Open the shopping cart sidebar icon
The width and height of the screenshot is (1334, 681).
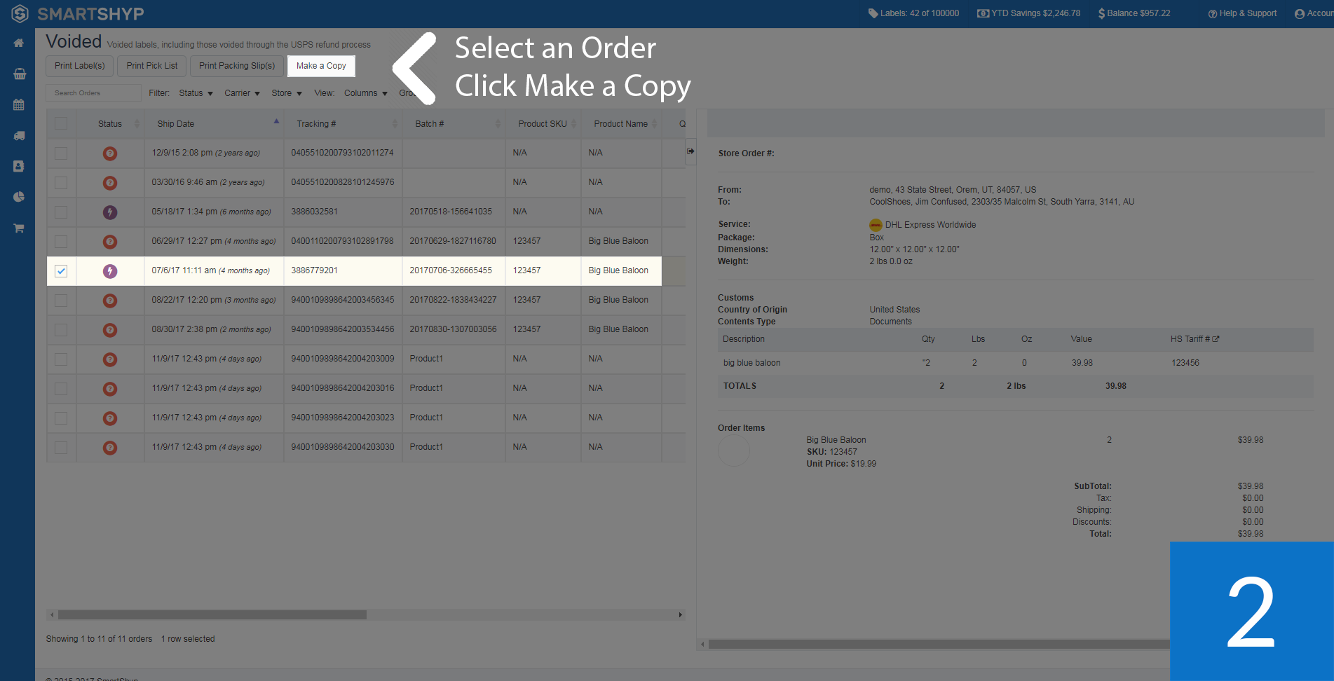point(19,228)
